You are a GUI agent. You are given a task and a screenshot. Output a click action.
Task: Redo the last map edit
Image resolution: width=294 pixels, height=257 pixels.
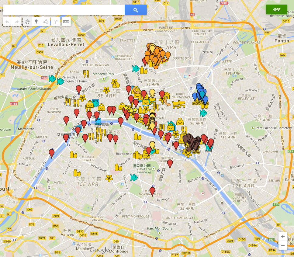pyautogui.click(x=17, y=22)
